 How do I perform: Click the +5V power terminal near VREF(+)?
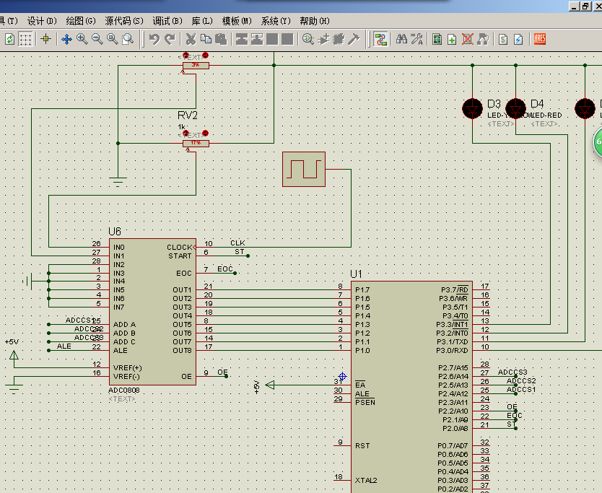pyautogui.click(x=14, y=355)
